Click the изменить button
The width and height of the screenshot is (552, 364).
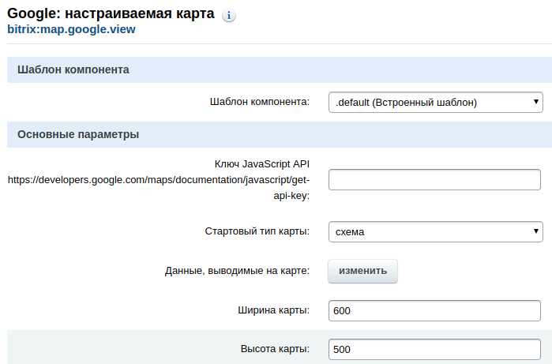click(x=363, y=271)
